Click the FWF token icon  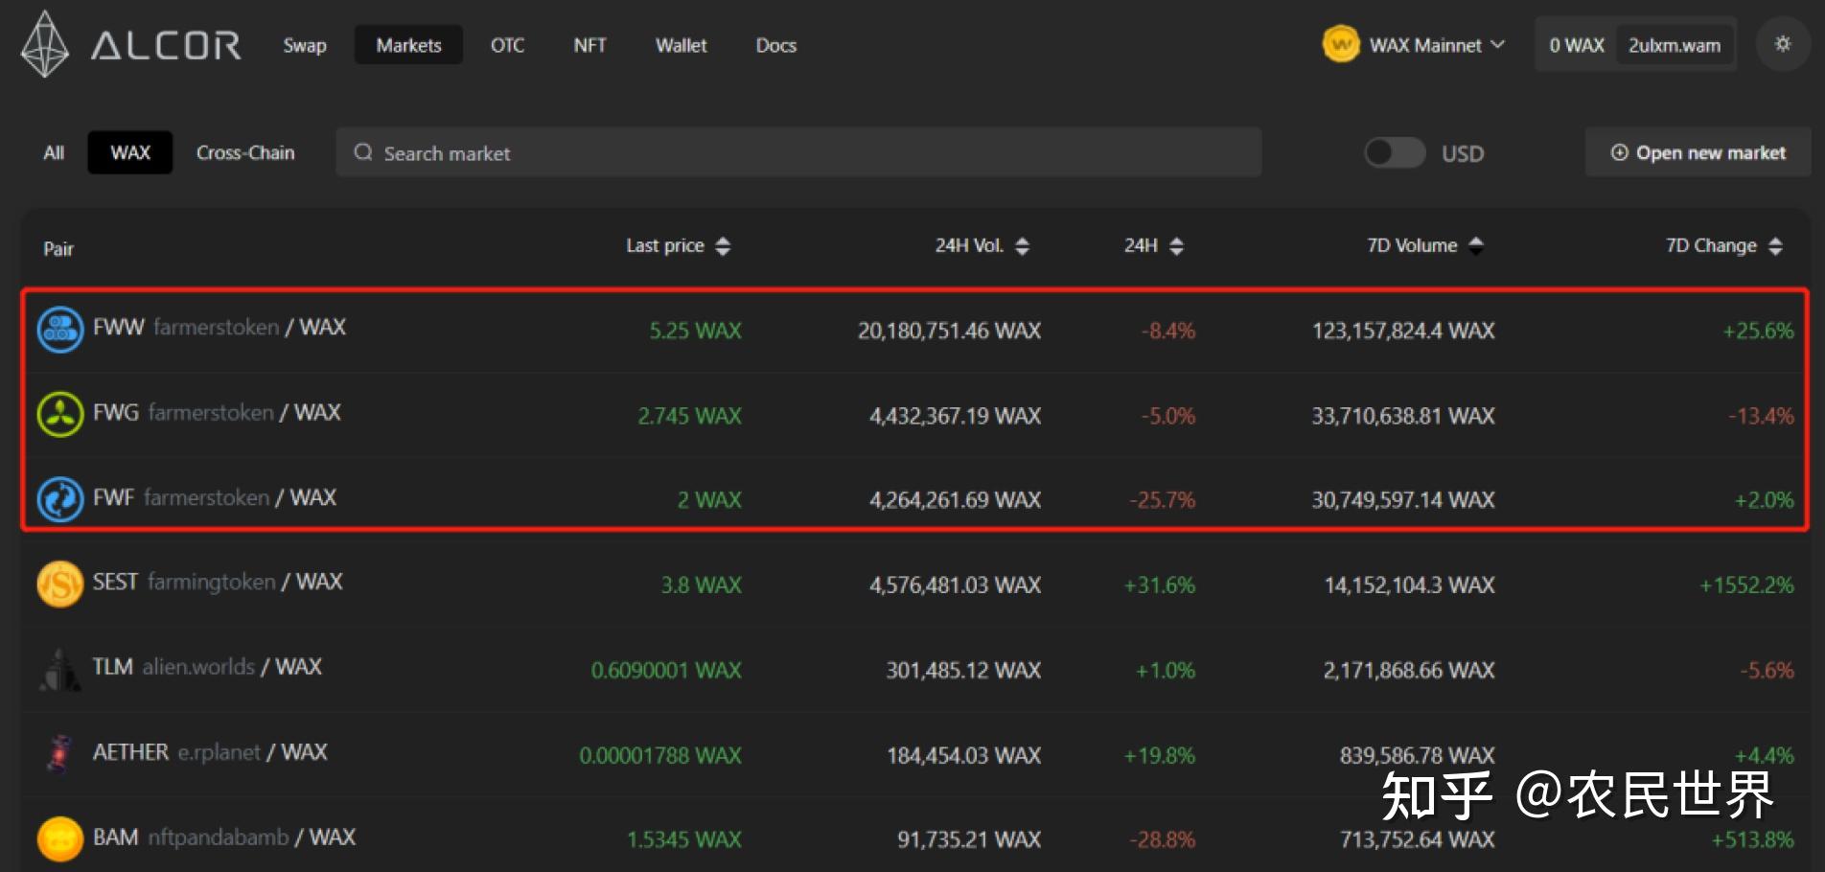pyautogui.click(x=60, y=499)
